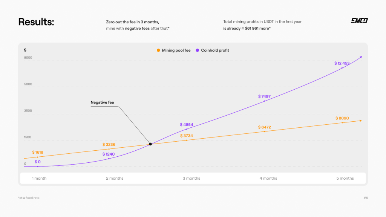Click the "8000" y-axis value
Viewport: 386px width, 217px height.
(x=28, y=58)
